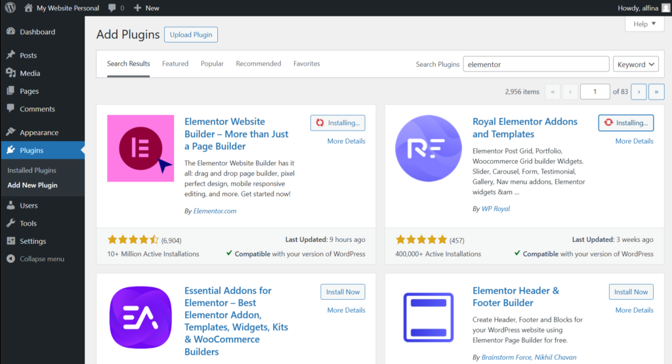This screenshot has width=672, height=364.
Task: Open the site home icon
Action: click(28, 8)
